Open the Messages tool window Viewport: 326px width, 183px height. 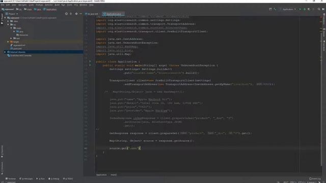(26, 178)
